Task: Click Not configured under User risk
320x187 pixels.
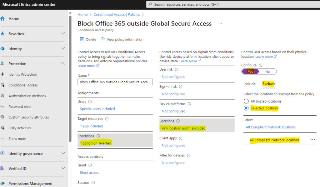Action: (x=174, y=76)
